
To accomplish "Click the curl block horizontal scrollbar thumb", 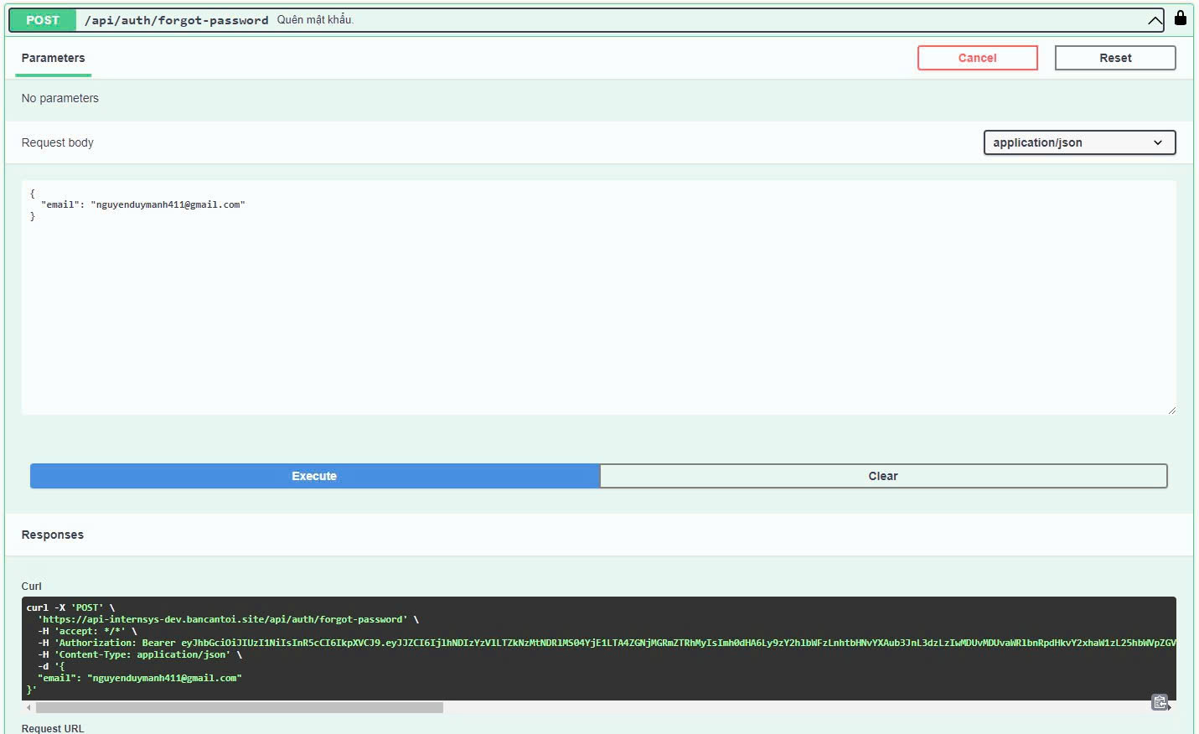I will coord(239,708).
